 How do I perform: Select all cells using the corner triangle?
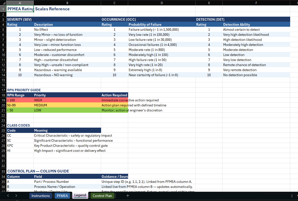pyautogui.click(x=3, y=2)
